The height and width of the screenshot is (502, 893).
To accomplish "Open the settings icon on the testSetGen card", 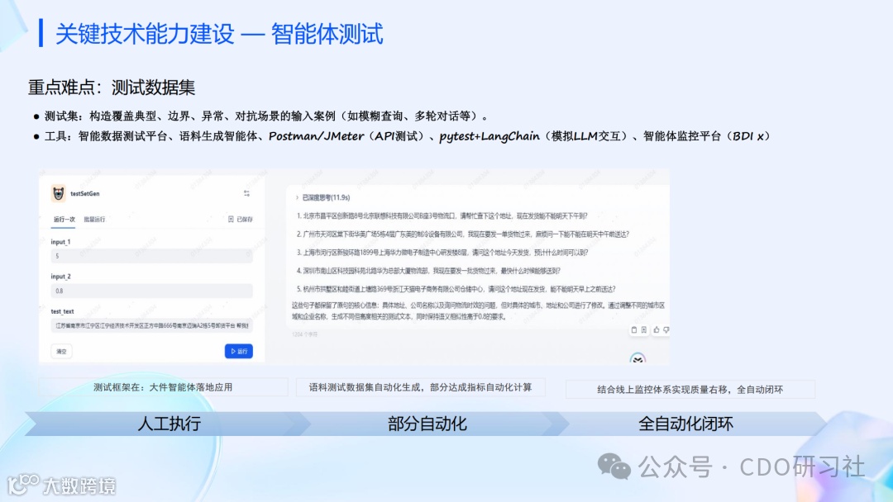I will click(x=246, y=194).
